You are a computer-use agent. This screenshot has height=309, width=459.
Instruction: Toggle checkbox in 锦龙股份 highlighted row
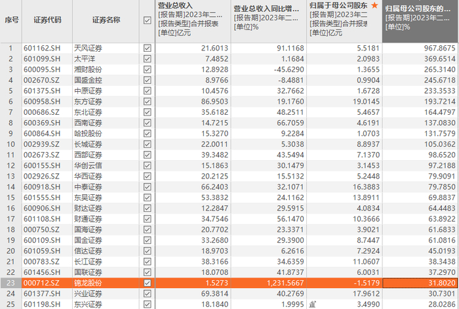[x=148, y=283]
